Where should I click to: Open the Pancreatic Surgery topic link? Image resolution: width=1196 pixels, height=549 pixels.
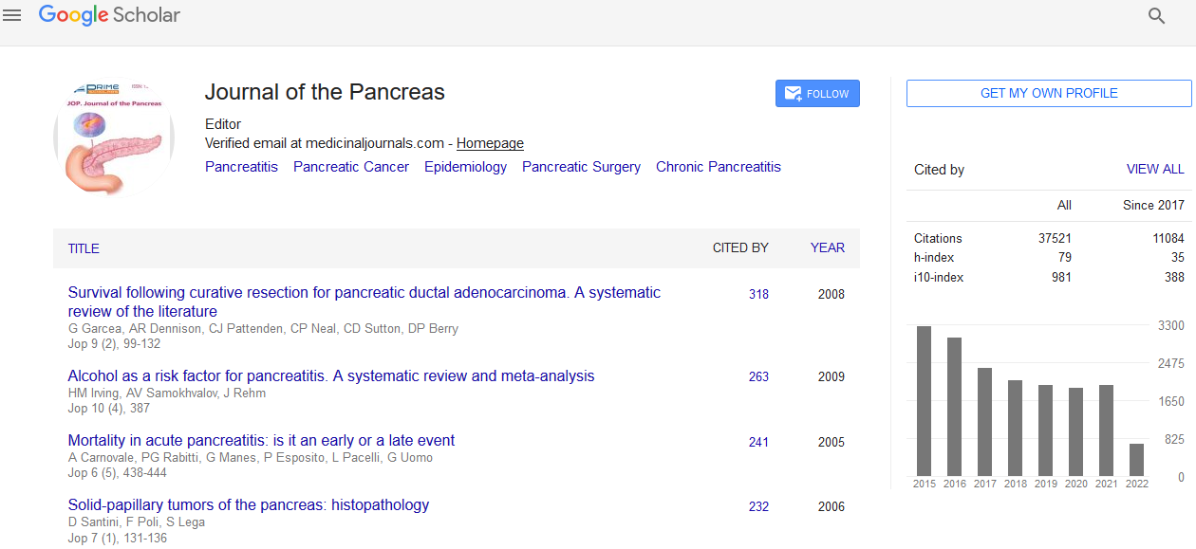[581, 167]
